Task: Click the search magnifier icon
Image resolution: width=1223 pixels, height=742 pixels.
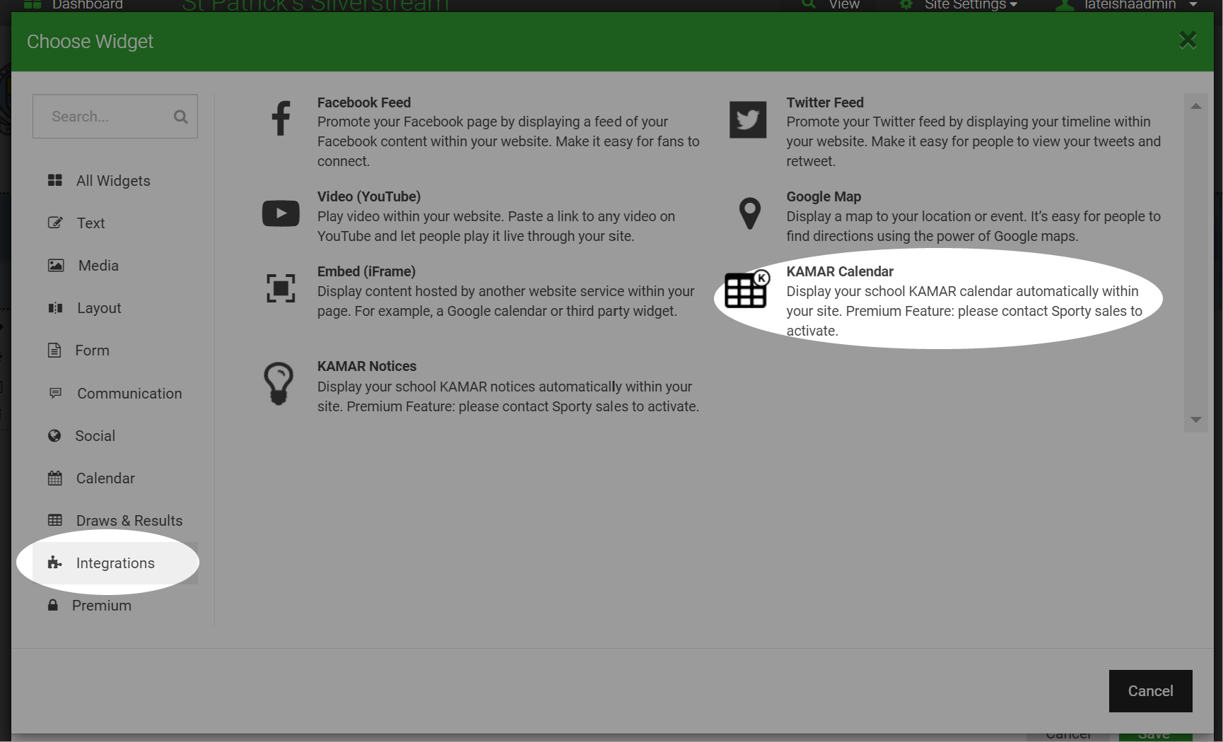Action: point(181,117)
